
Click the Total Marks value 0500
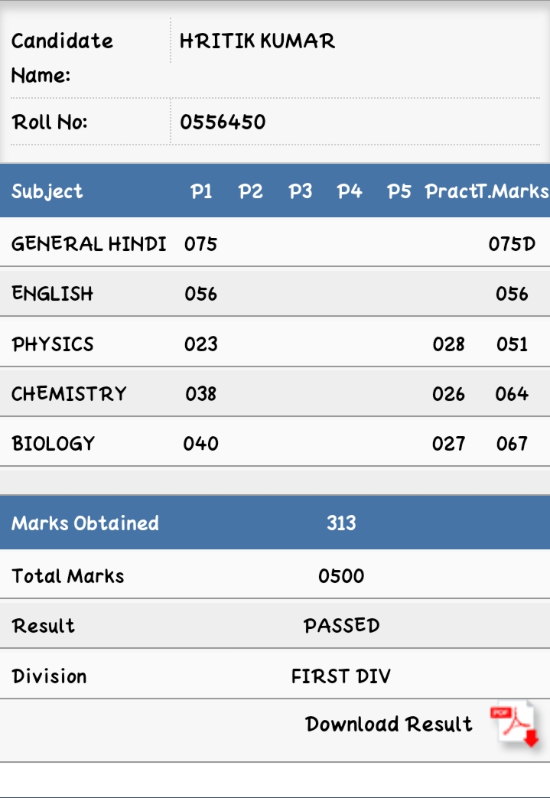(x=341, y=576)
